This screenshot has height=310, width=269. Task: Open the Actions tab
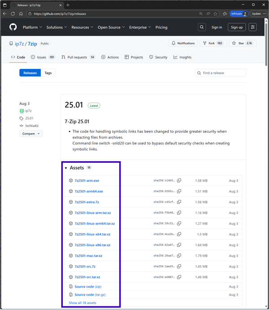tap(110, 57)
